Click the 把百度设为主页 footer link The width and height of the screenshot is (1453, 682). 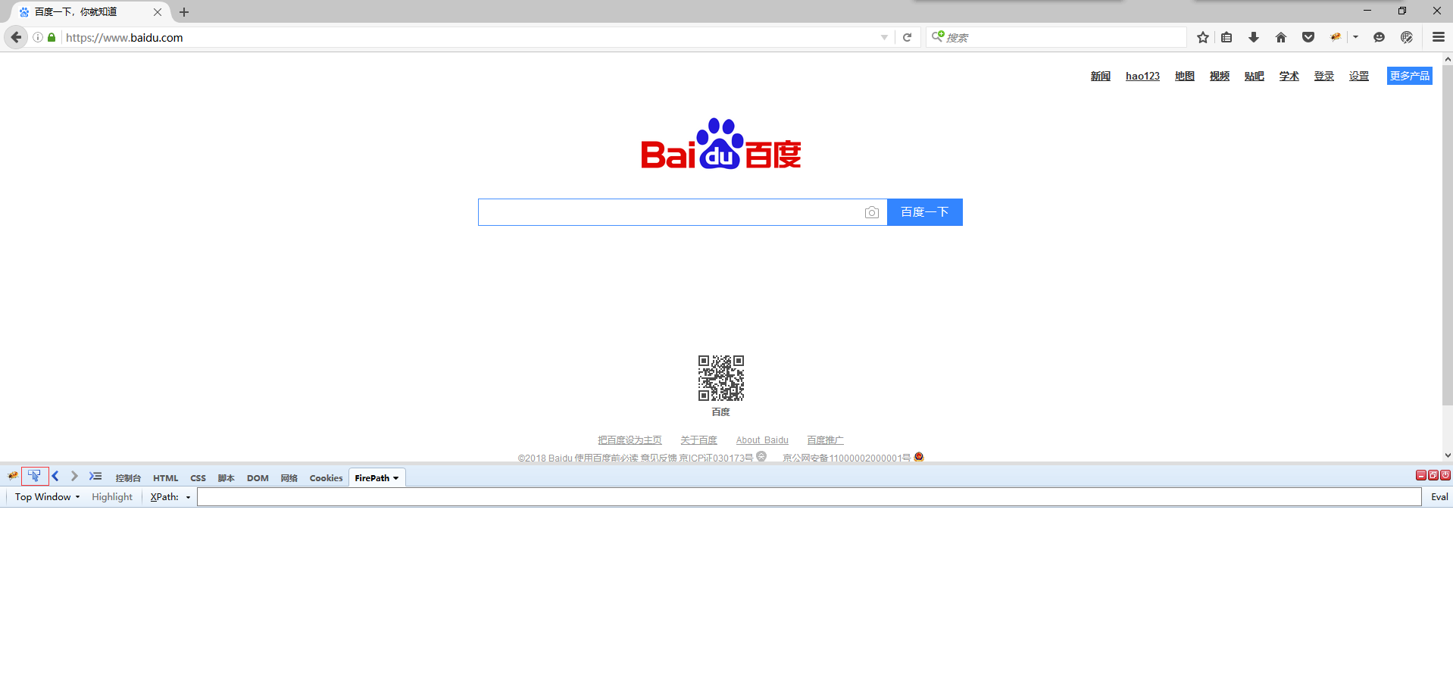pyautogui.click(x=630, y=440)
